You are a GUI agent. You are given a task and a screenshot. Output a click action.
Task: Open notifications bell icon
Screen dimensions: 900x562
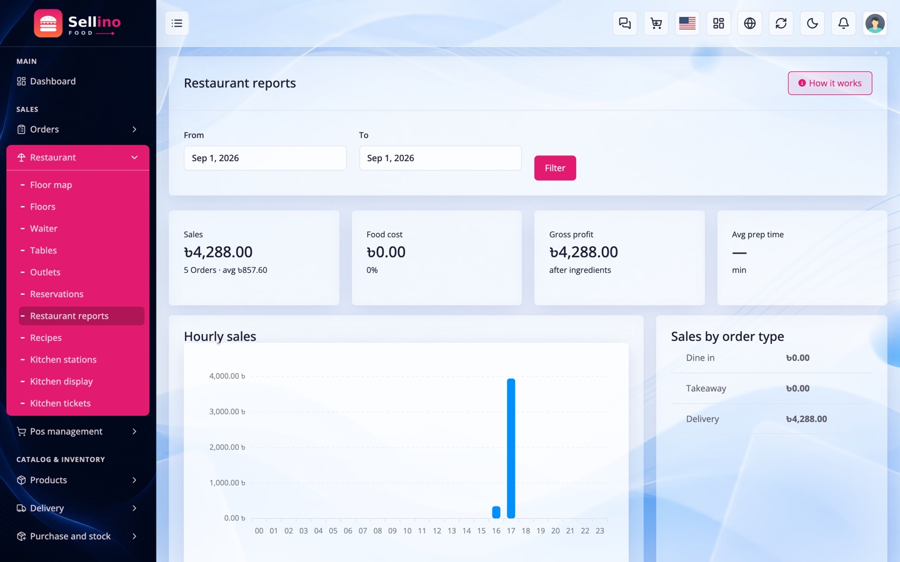pos(844,23)
